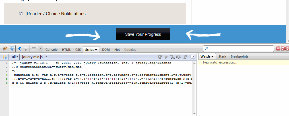Expand the Watch tab options arrow
Image resolution: width=289 pixels, height=116 pixels.
coord(212,57)
